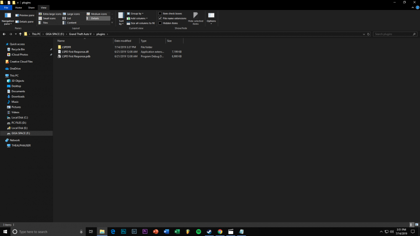Choose the List layout
Screen dimensions: 420x236
(x=67, y=18)
